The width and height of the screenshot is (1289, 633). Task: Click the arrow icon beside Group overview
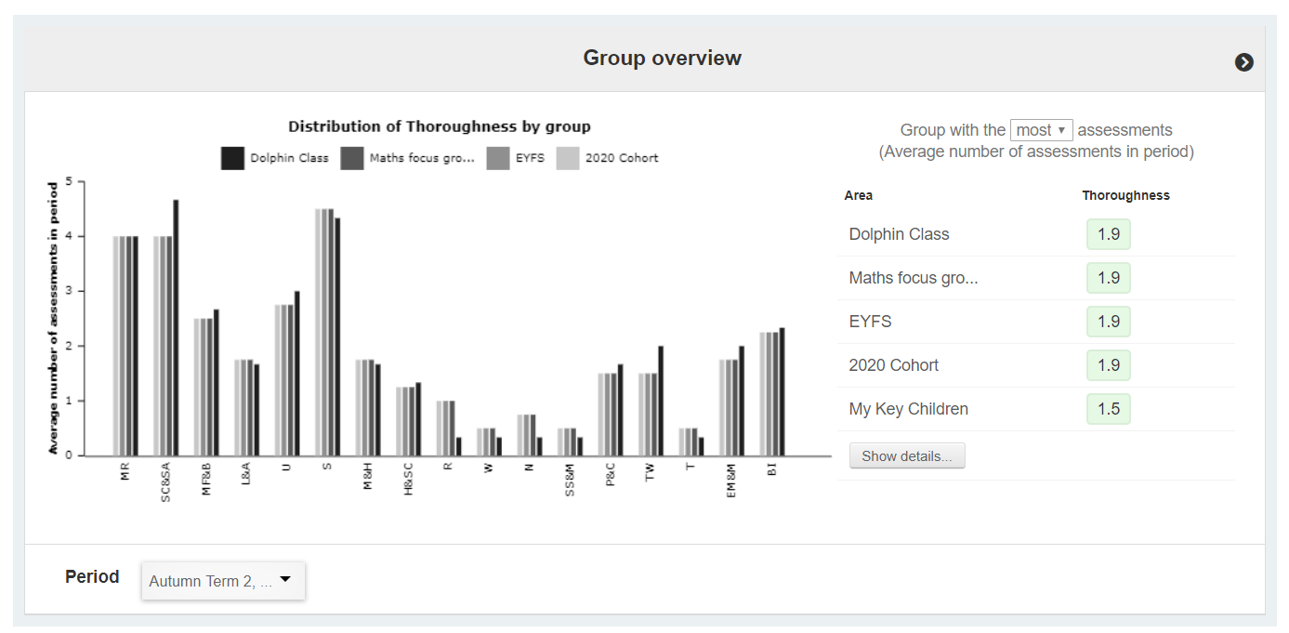[1243, 62]
